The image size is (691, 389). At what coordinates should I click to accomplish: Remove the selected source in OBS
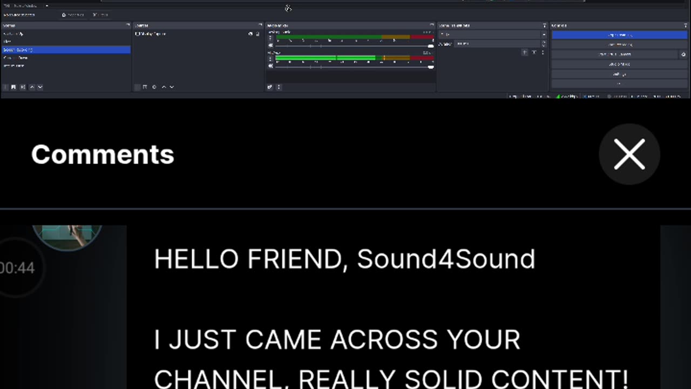(145, 87)
